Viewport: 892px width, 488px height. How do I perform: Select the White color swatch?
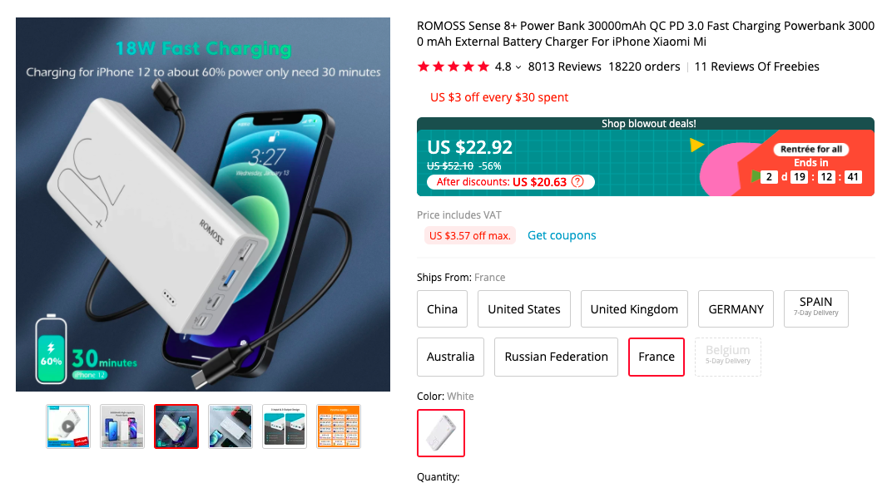coord(441,433)
